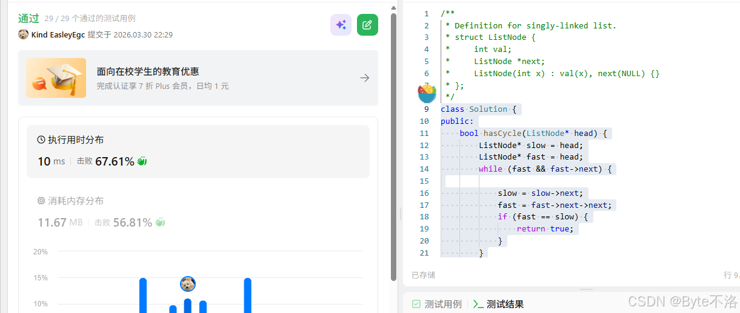Switch to the 测试结果 tab

[x=498, y=304]
